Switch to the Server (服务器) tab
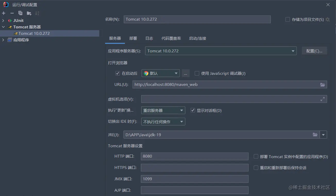 pyautogui.click(x=115, y=38)
